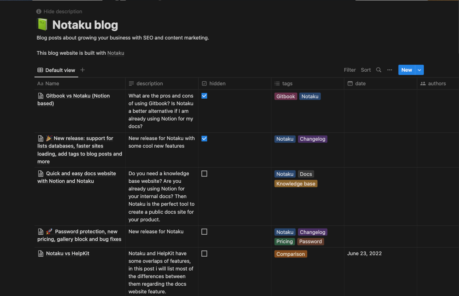The width and height of the screenshot is (459, 296).
Task: Click the authors column header
Action: (x=438, y=84)
